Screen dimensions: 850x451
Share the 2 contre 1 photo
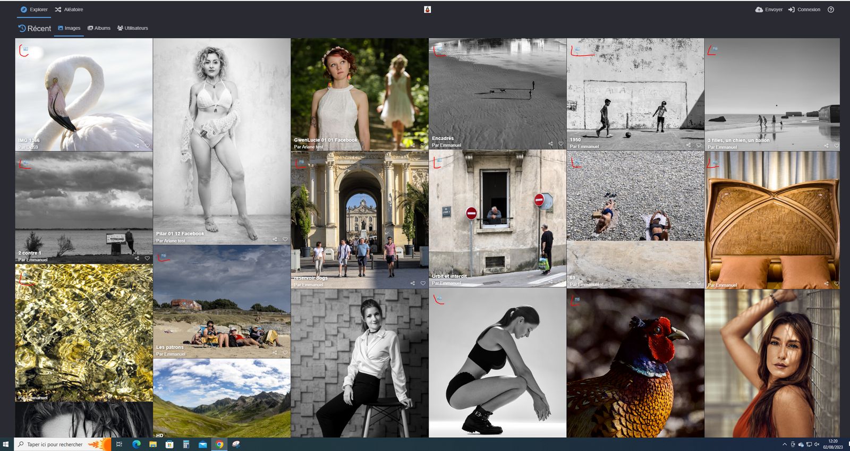pos(137,258)
